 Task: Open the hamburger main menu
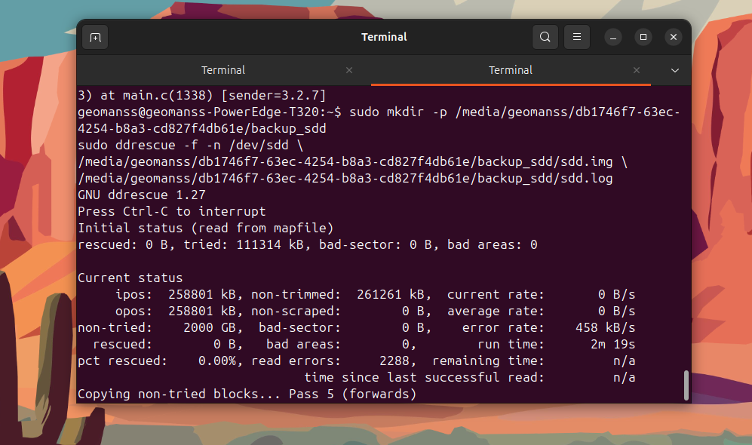pyautogui.click(x=577, y=37)
